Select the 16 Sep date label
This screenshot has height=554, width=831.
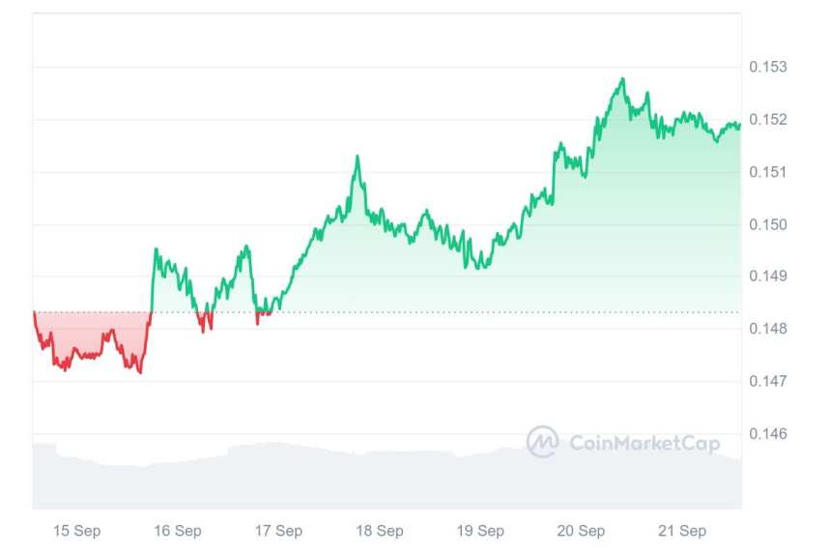coord(178,531)
